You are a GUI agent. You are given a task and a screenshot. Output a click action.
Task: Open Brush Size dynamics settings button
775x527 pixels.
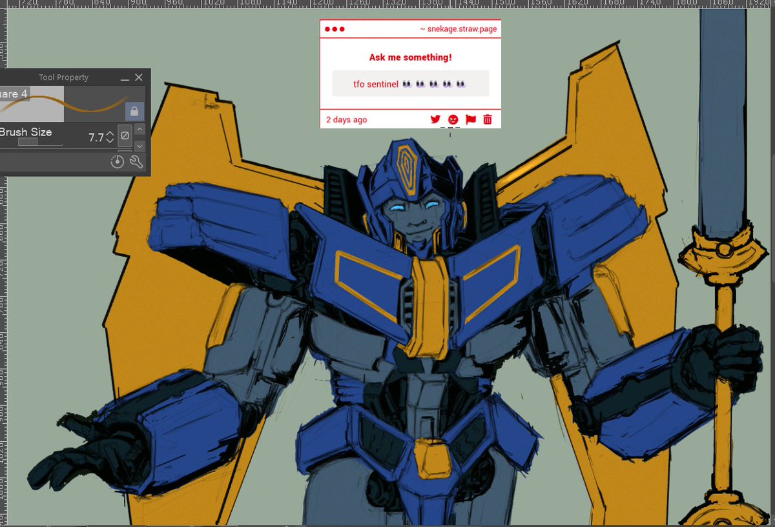point(125,137)
